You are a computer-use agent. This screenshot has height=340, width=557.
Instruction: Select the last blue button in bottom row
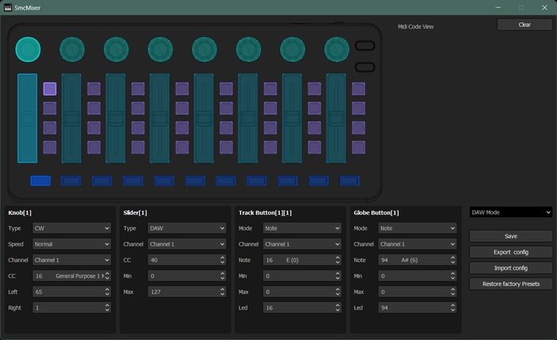349,181
